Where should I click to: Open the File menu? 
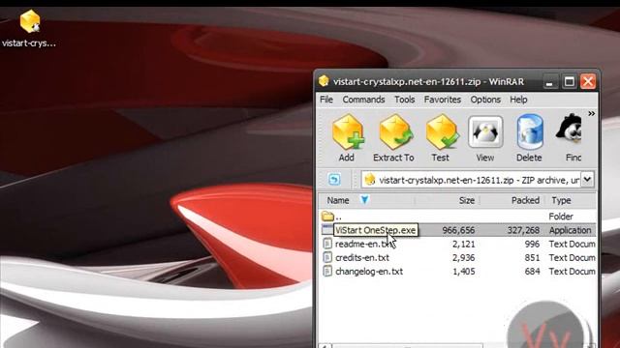click(326, 100)
